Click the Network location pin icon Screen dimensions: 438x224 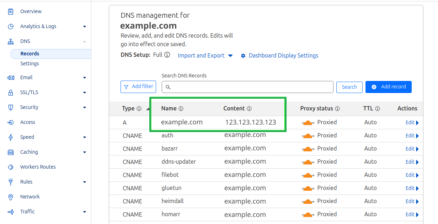point(11,197)
